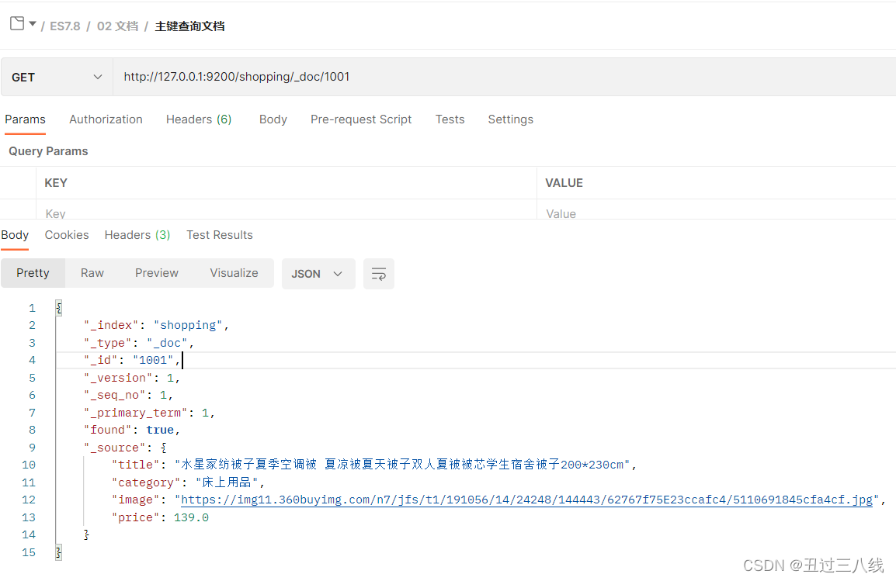View the response Headers (3) tab
This screenshot has width=896, height=581.
pos(137,235)
